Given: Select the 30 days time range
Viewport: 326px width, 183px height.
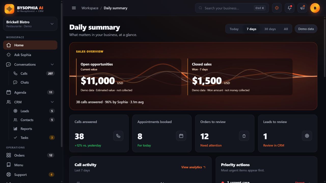Looking at the screenshot, I should 270,29.
